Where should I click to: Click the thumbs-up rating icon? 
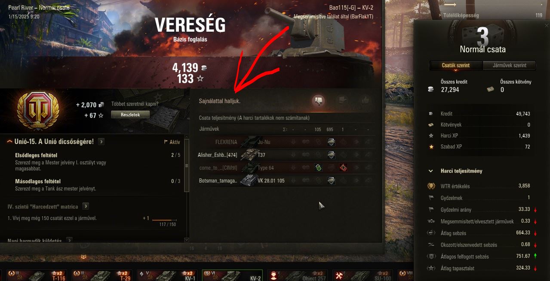coord(366,101)
